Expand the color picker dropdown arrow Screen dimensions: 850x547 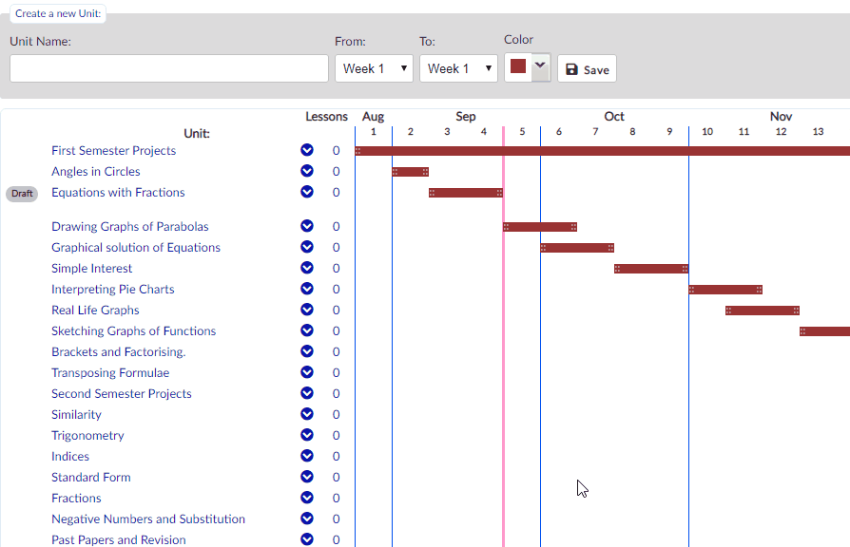pos(540,67)
